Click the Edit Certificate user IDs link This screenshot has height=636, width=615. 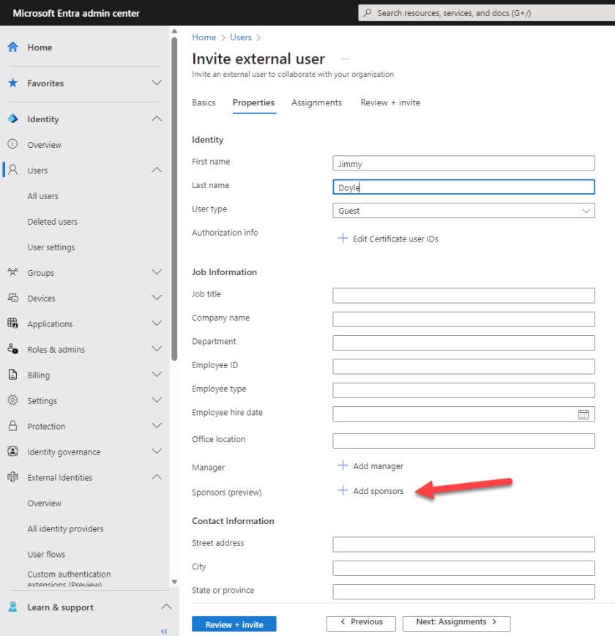coord(395,239)
